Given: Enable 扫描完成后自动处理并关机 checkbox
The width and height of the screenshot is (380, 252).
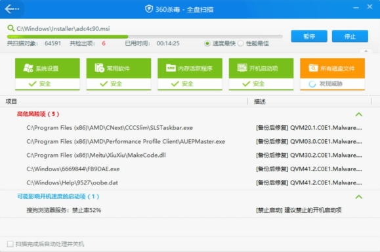Looking at the screenshot, I should pyautogui.click(x=11, y=244).
